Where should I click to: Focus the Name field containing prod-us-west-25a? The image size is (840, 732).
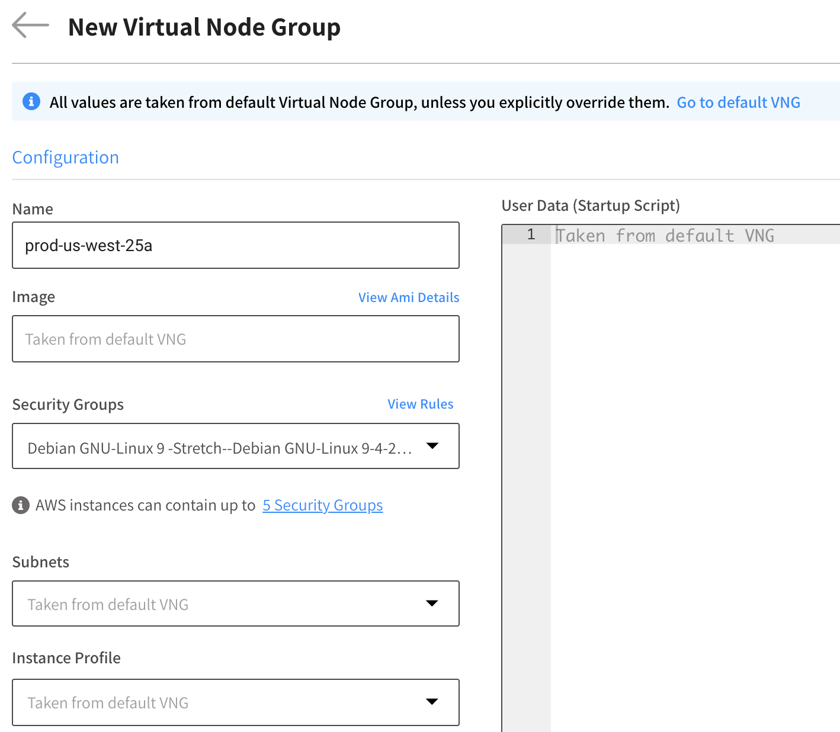[x=236, y=245]
